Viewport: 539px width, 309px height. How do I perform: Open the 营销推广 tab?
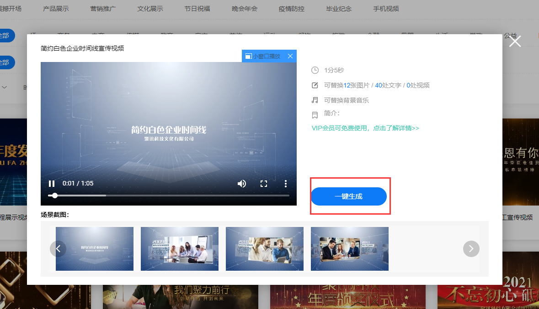pyautogui.click(x=103, y=9)
